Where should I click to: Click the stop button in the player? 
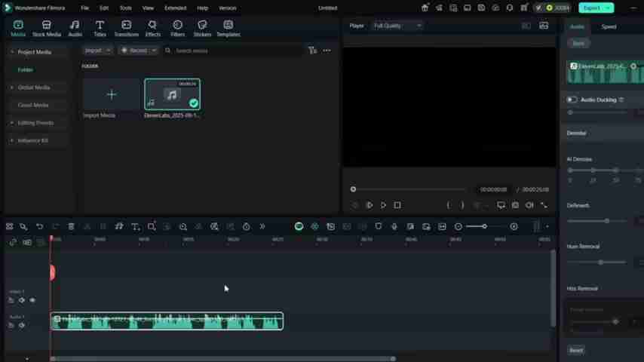[x=397, y=205]
